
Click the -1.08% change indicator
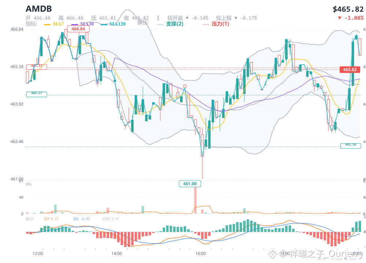tap(351, 18)
